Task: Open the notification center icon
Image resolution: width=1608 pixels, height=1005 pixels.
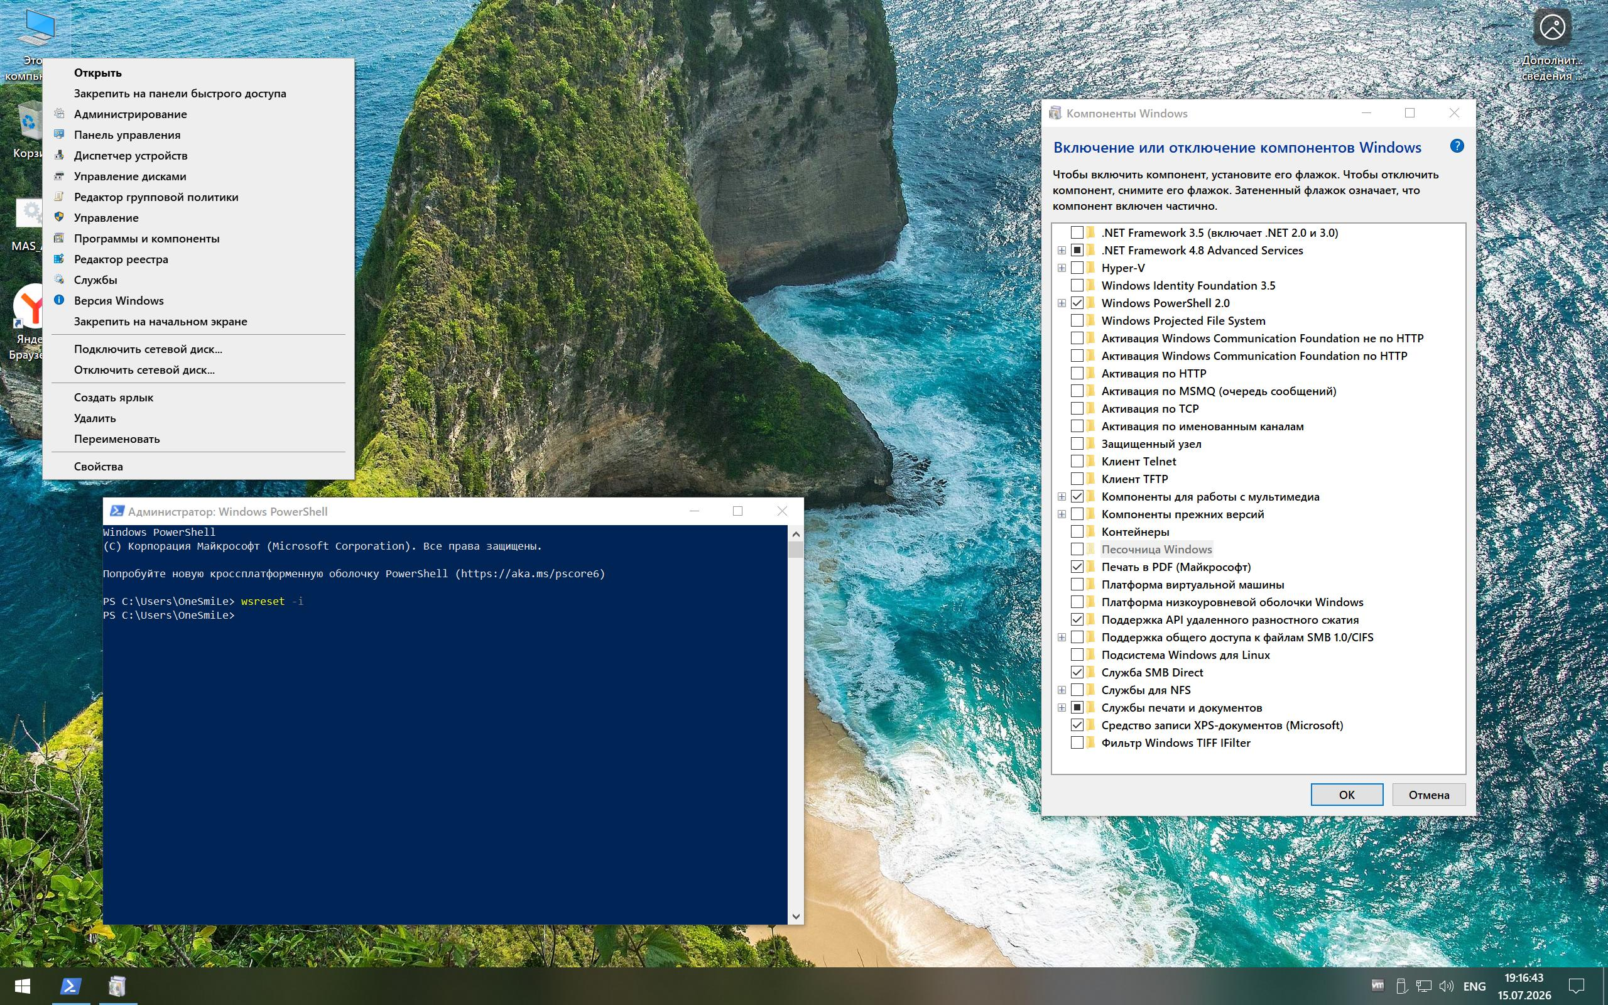Action: point(1576,986)
